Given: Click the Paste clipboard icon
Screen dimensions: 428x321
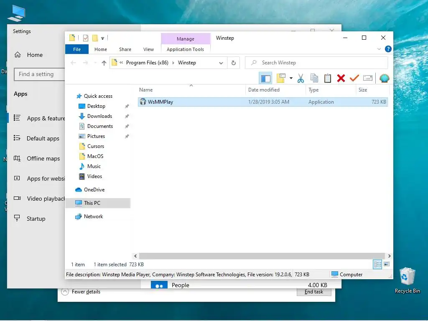Looking at the screenshot, I should coord(328,78).
